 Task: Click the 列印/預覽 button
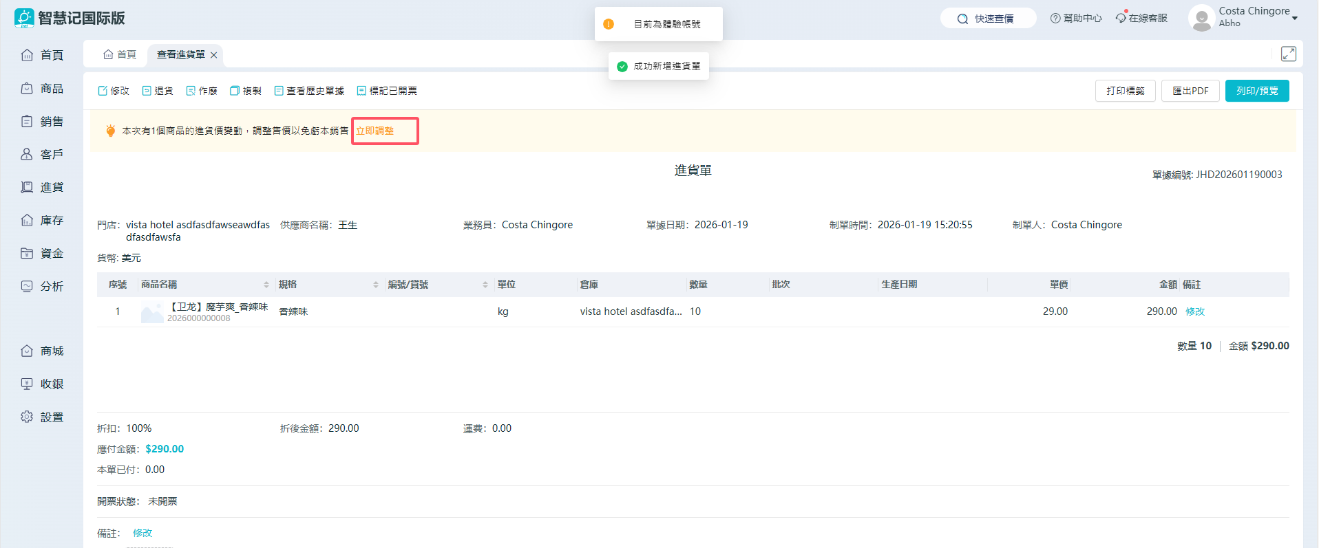click(x=1256, y=91)
